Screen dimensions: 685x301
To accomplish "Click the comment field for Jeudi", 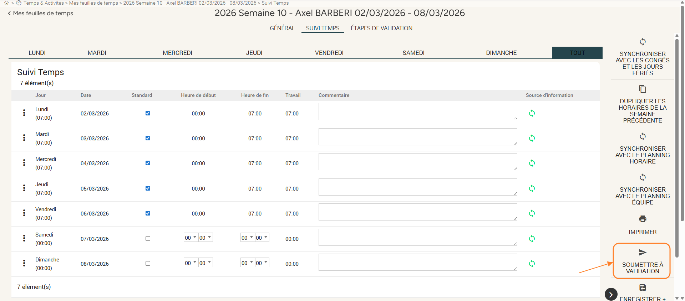I will [x=417, y=187].
